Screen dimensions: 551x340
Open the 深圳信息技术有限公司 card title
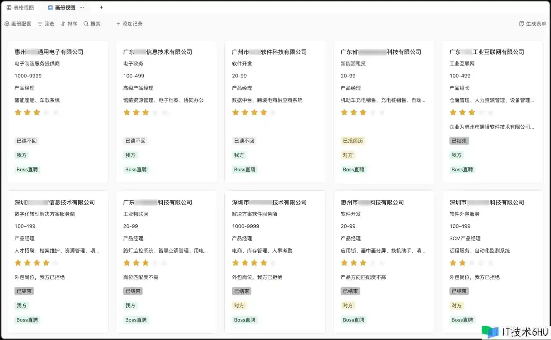pyautogui.click(x=55, y=202)
